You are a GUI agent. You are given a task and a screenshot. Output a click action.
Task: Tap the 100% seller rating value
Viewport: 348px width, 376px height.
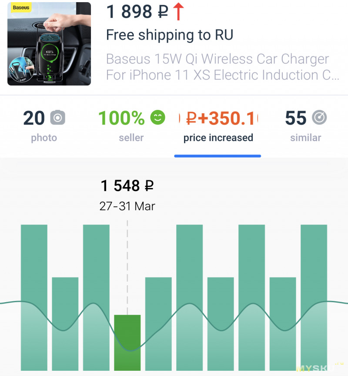(x=121, y=118)
